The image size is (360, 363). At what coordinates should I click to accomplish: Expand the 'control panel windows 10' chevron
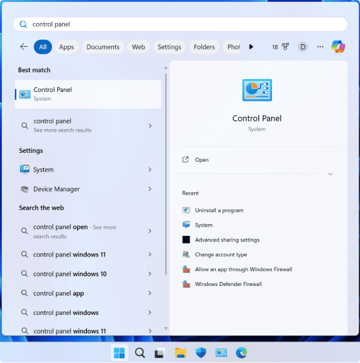point(150,274)
